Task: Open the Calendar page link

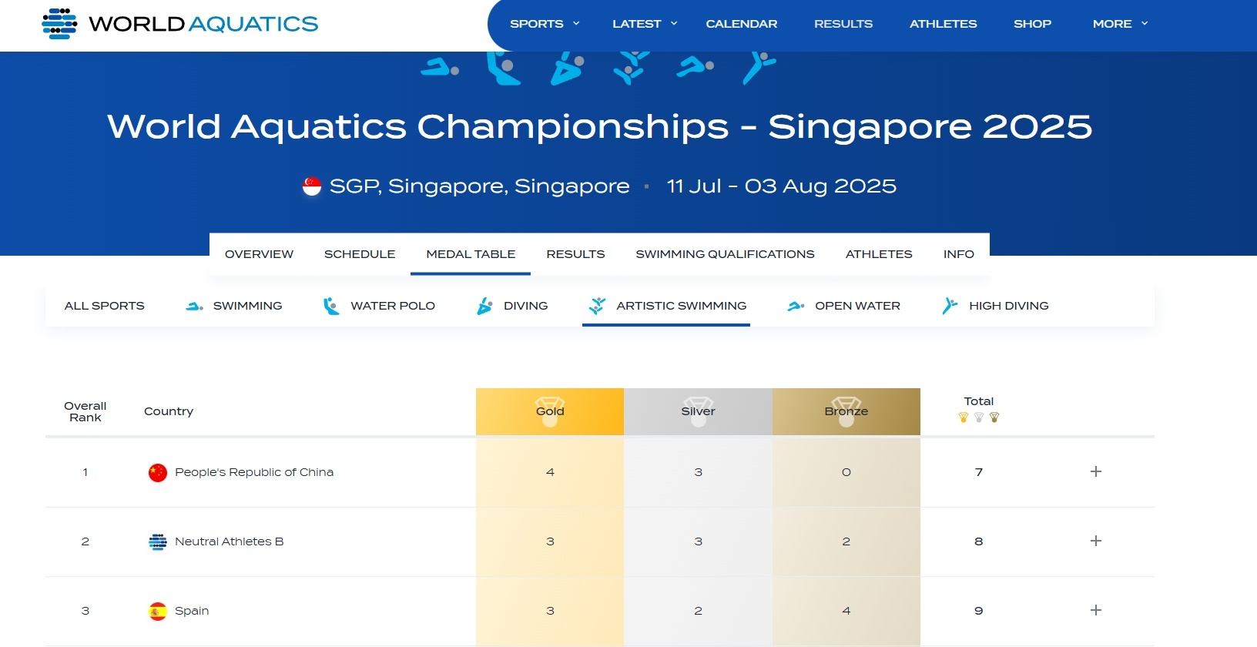Action: tap(742, 24)
